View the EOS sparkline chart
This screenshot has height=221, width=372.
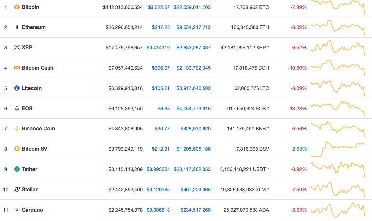coord(338,108)
